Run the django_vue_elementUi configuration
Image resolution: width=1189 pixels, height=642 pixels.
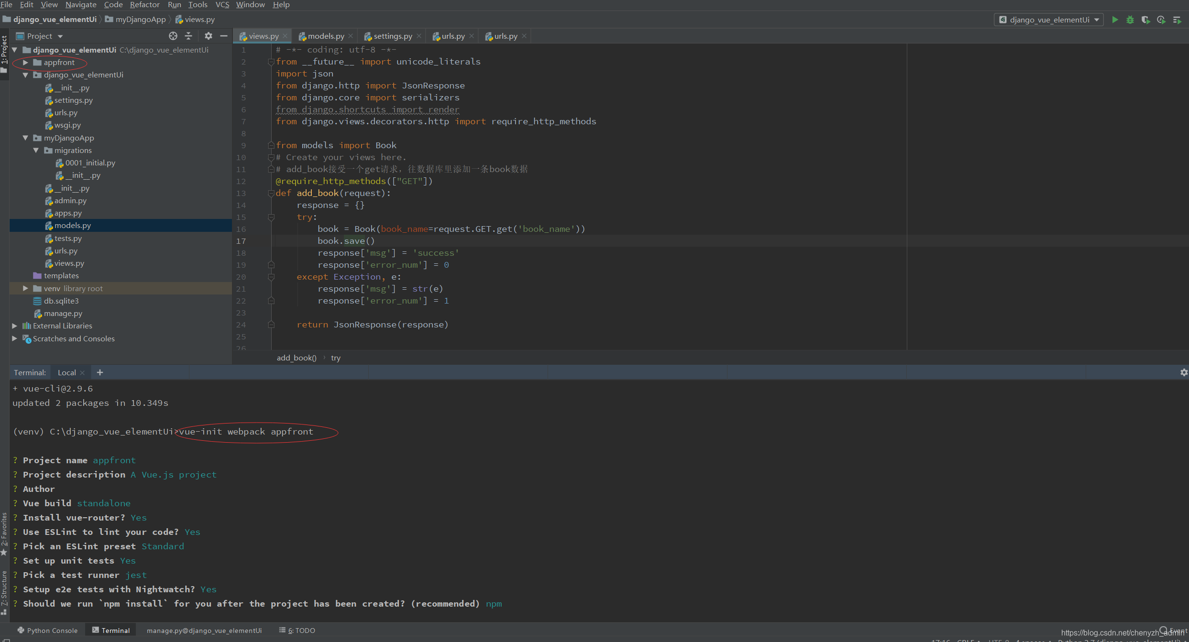(1115, 20)
